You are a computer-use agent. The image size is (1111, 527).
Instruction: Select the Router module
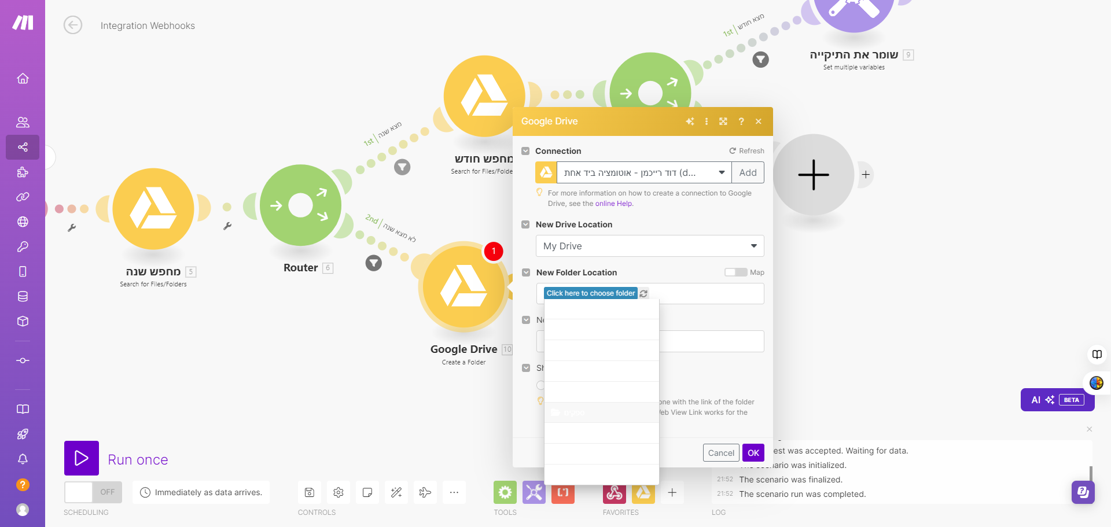(301, 205)
